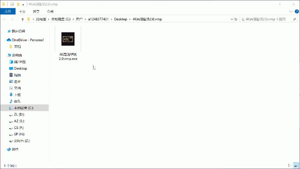Viewport: 300px width, 169px height.
Task: Open 文档 folder under 此电脑
Action: point(17,88)
